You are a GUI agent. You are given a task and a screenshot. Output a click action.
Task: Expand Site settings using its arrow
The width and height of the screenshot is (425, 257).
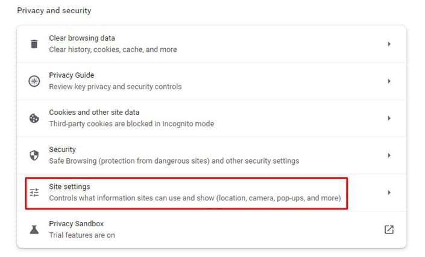[x=389, y=193]
